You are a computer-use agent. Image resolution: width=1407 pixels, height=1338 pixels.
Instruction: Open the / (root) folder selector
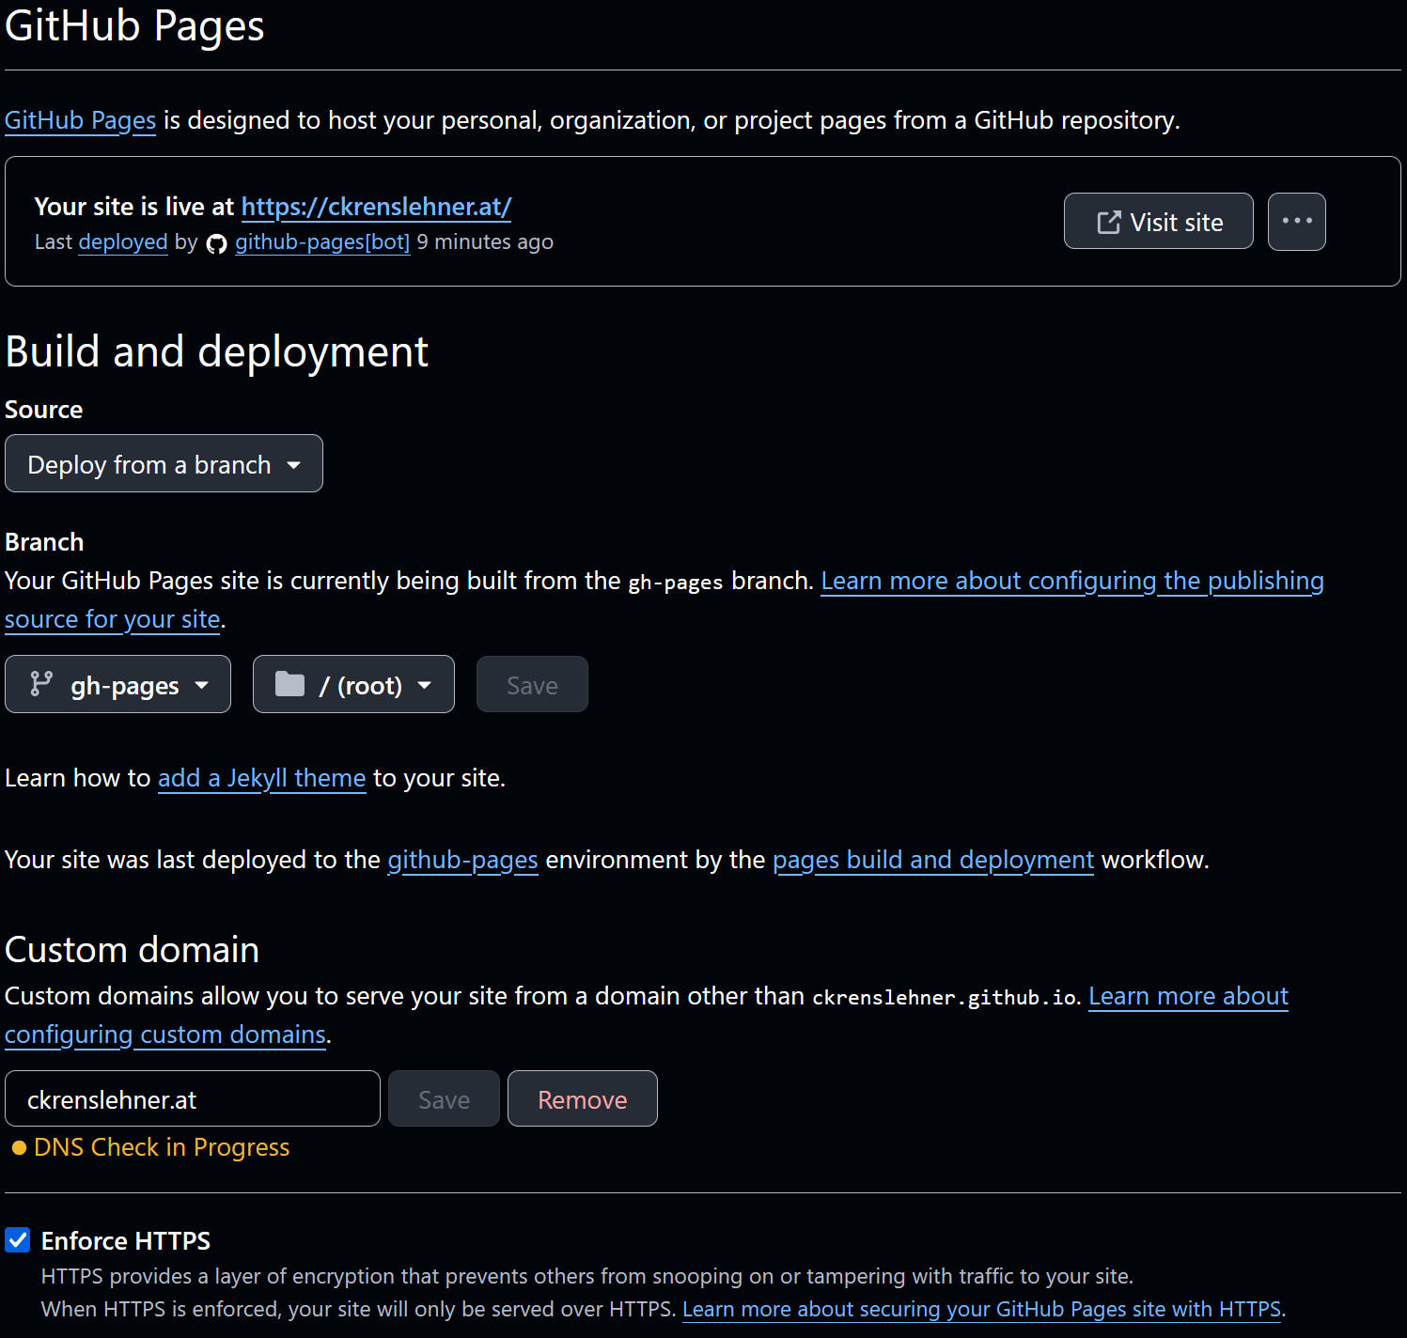(352, 684)
